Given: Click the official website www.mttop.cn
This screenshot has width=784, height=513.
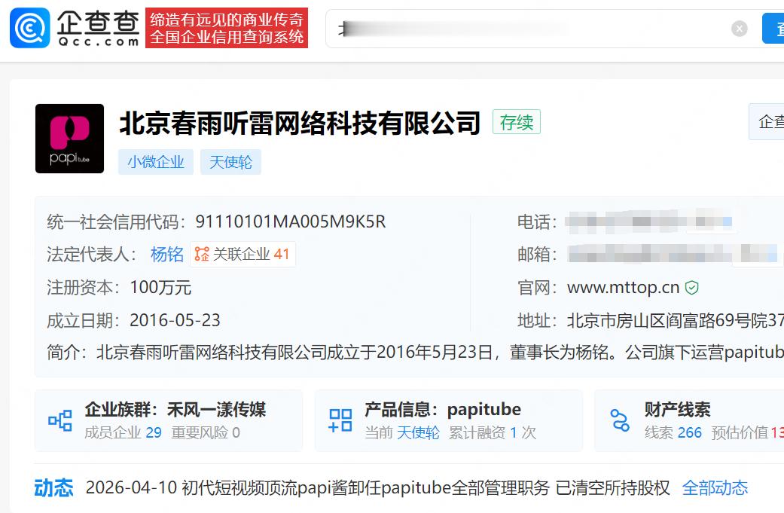Looking at the screenshot, I should [623, 288].
